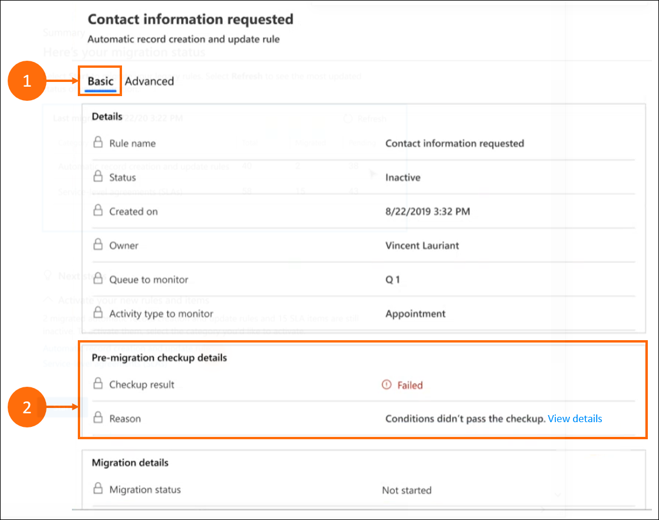The width and height of the screenshot is (659, 520).
Task: Click the lock icon beside Owner
Action: 98,245
